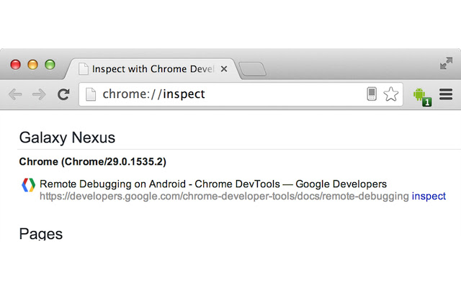461x288 pixels.
Task: Close the browser window with red button
Action: click(x=16, y=65)
